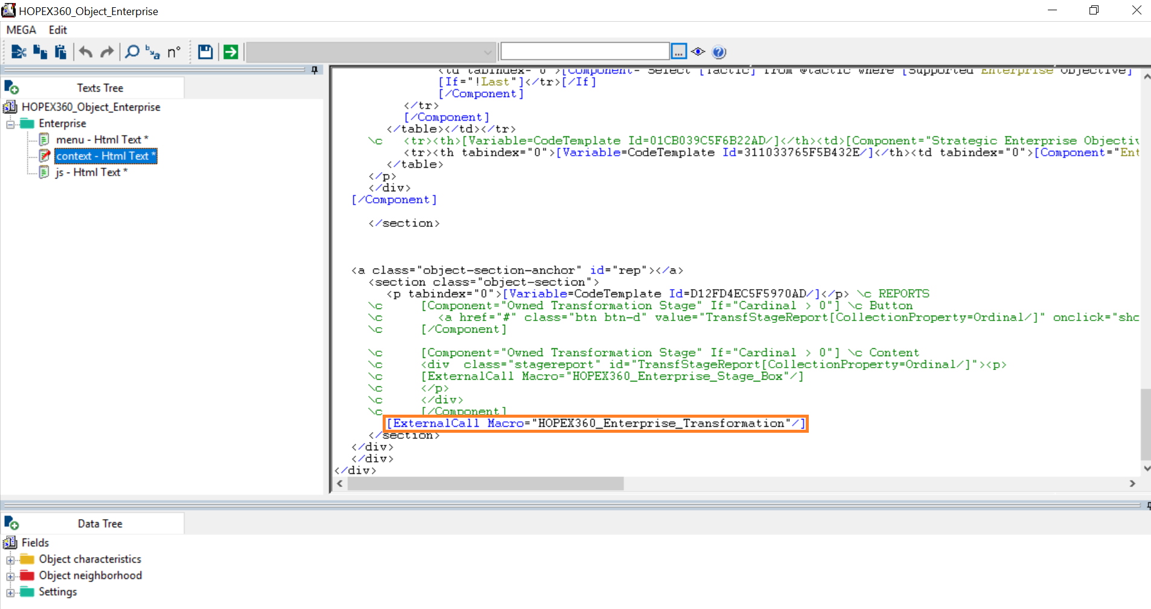Save the text with the floppy disk icon
1151x609 pixels.
click(x=205, y=52)
